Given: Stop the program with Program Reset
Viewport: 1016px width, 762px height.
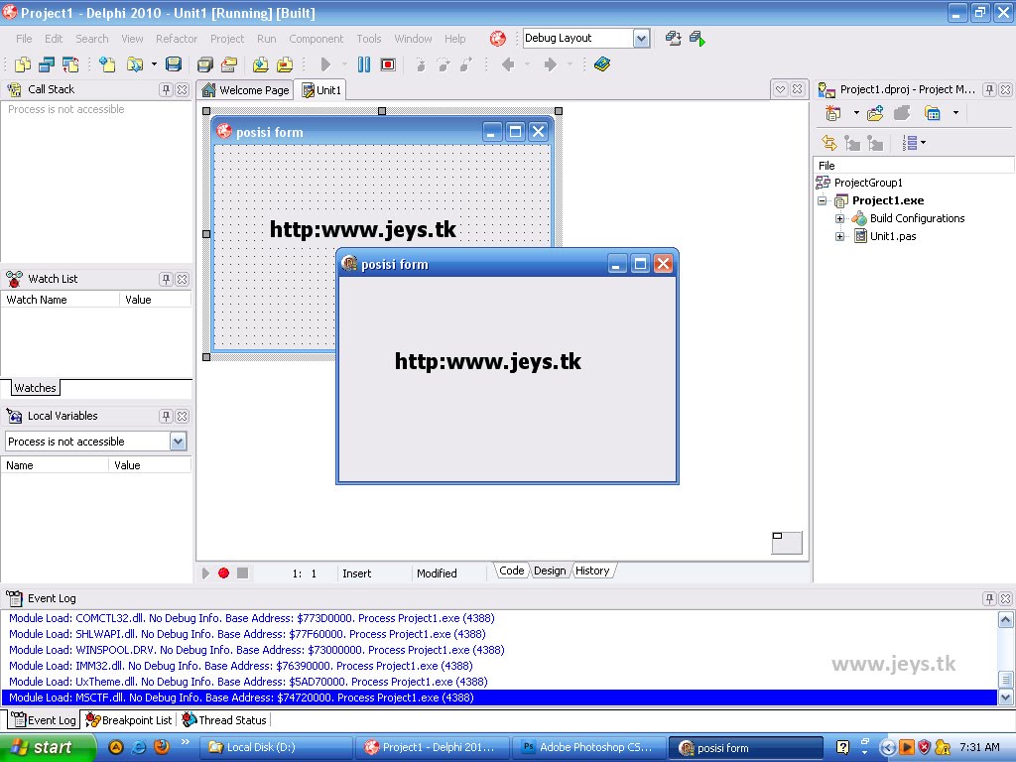Looking at the screenshot, I should [388, 64].
